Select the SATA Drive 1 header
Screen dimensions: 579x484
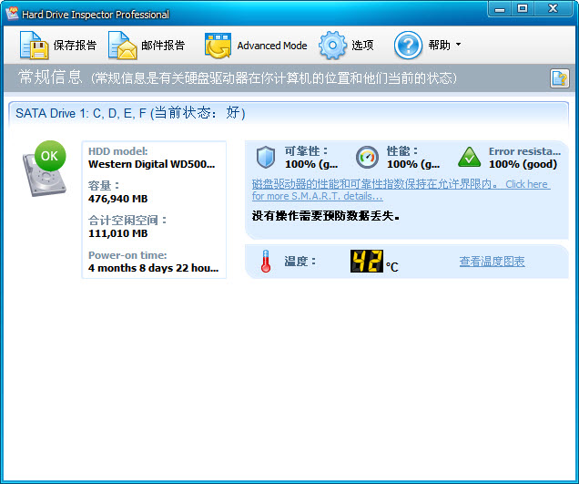coord(130,113)
